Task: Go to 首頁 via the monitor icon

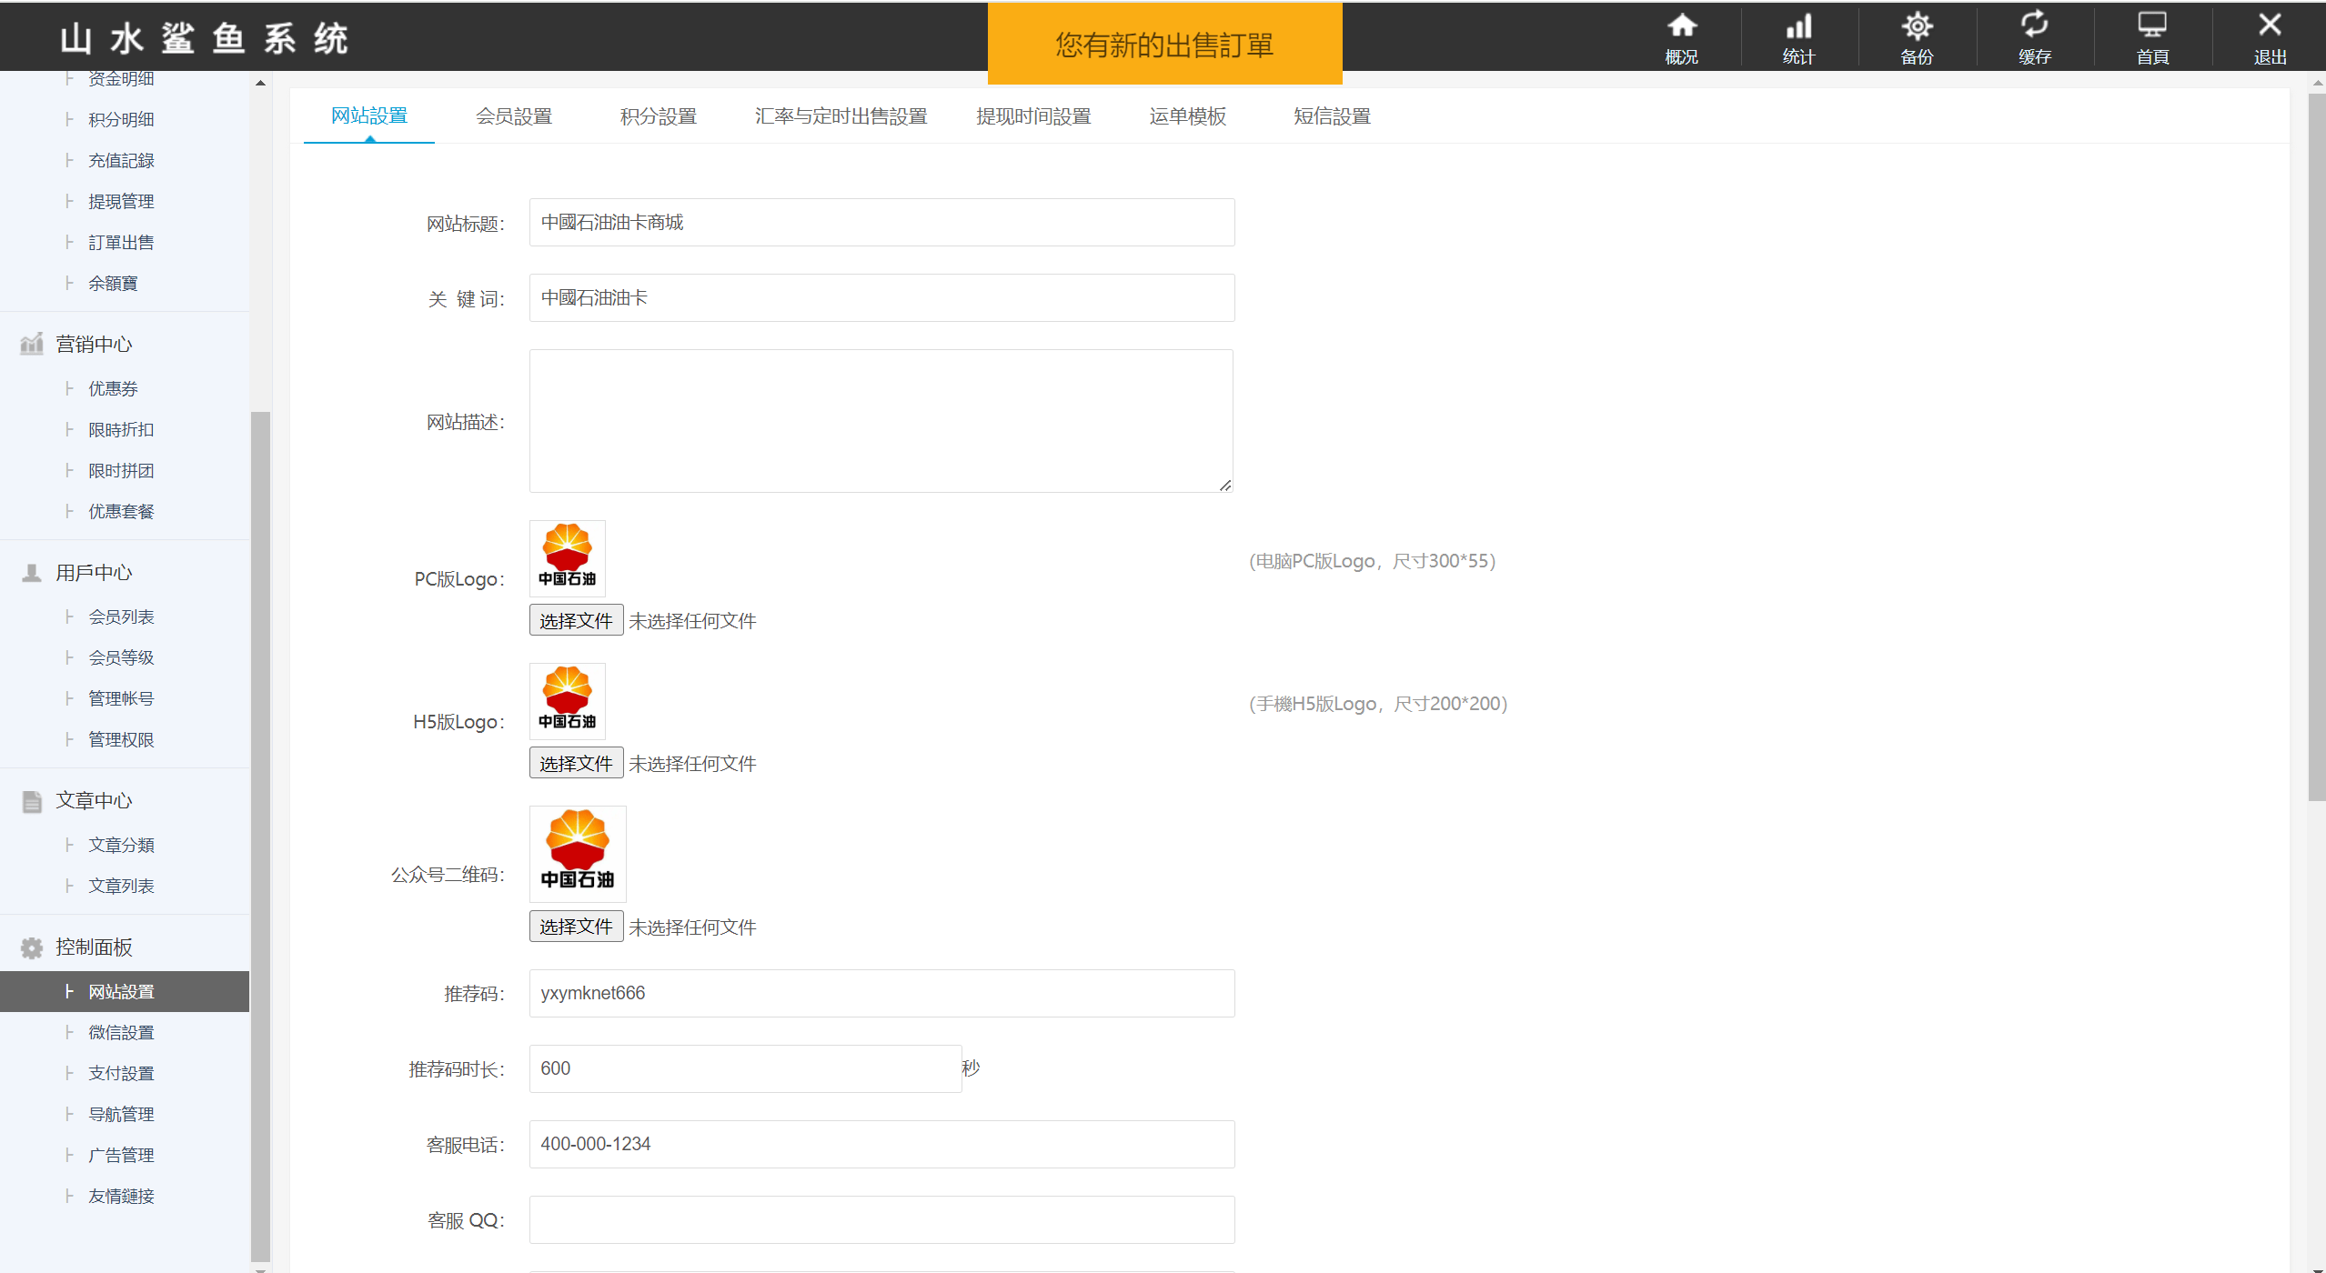Action: click(x=2152, y=26)
